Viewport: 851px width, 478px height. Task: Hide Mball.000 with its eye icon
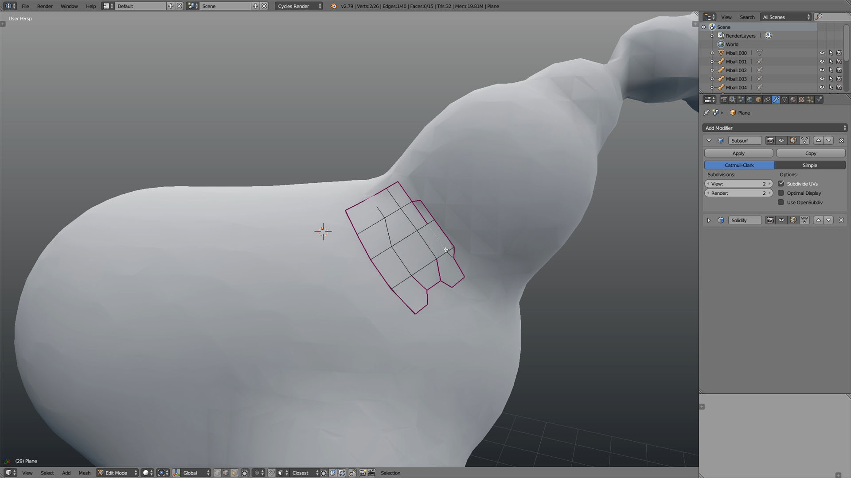(x=822, y=53)
